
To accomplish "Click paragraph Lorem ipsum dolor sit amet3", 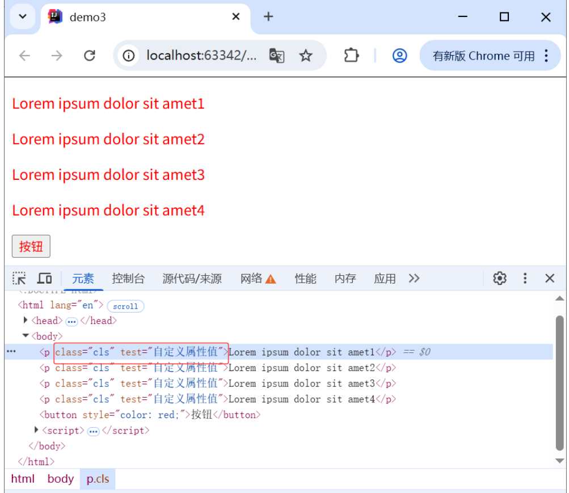I will pos(108,175).
